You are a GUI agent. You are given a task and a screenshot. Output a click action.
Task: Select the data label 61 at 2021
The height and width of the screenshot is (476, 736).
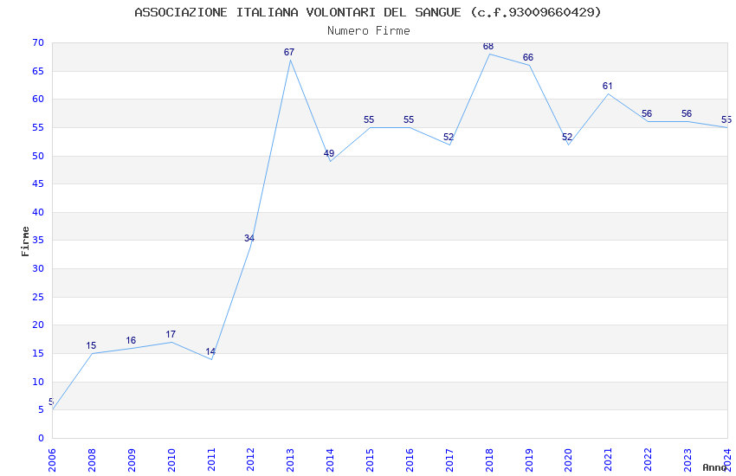coord(607,86)
